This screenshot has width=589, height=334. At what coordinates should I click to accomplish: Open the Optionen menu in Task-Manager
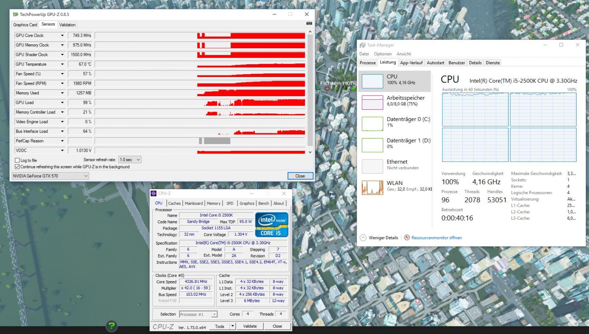point(383,54)
